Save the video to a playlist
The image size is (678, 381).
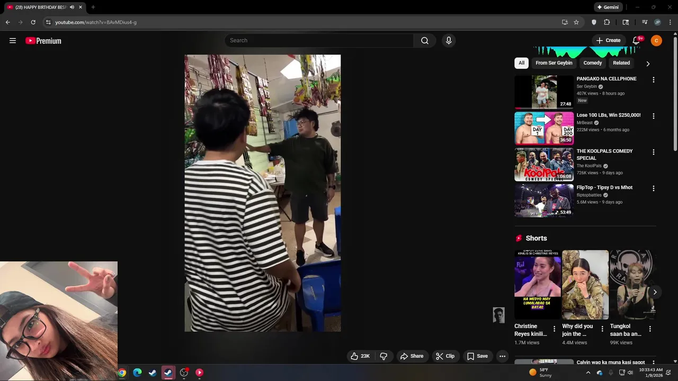pyautogui.click(x=477, y=356)
